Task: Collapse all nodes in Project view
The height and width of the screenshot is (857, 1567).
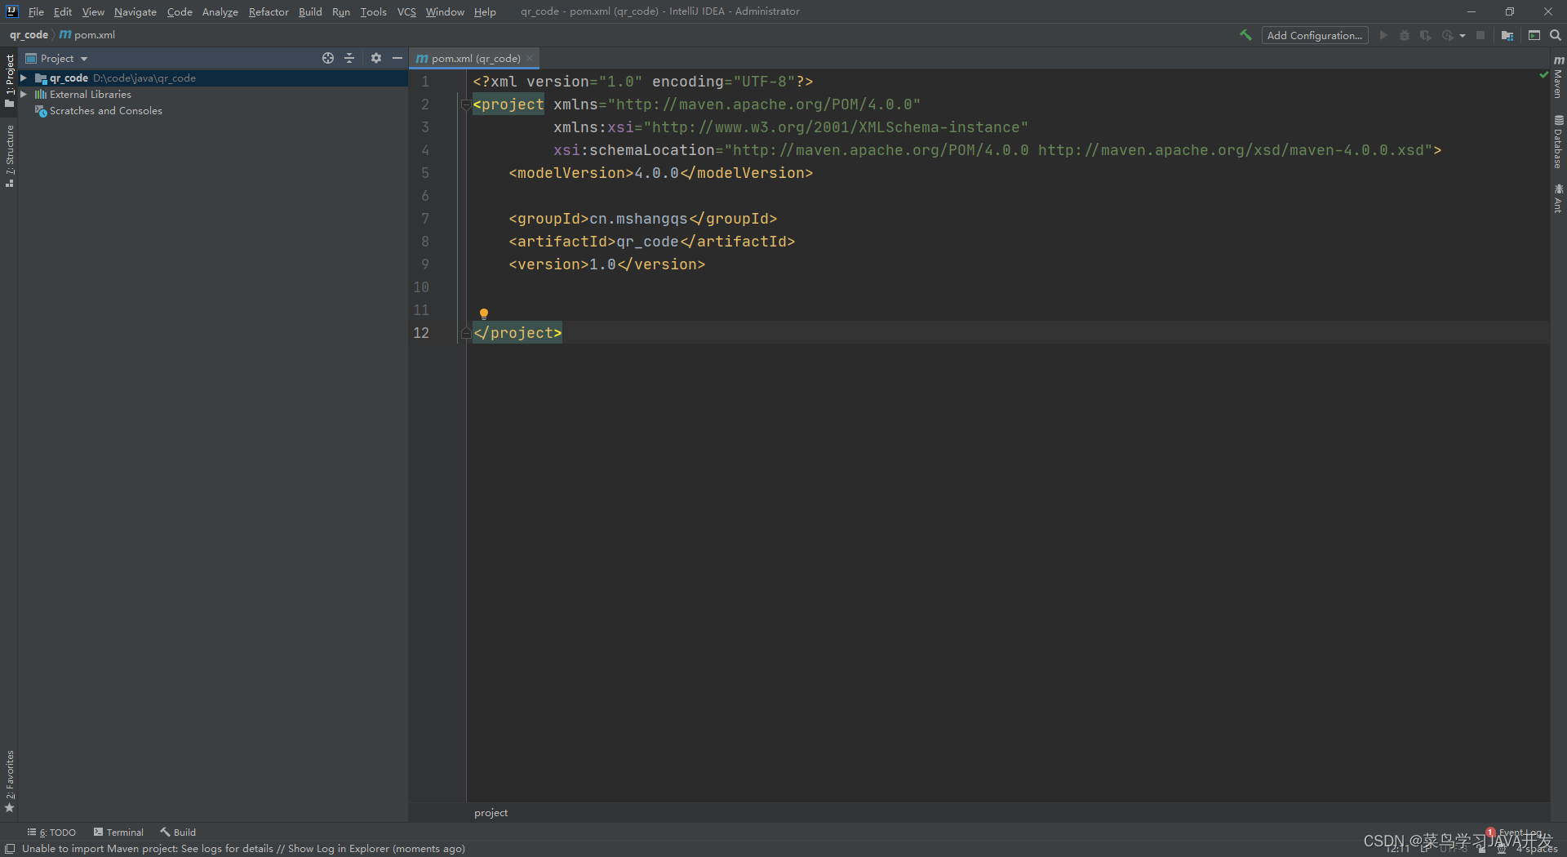Action: click(x=349, y=58)
